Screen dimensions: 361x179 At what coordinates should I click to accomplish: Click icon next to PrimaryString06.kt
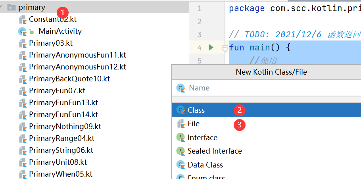(x=22, y=150)
